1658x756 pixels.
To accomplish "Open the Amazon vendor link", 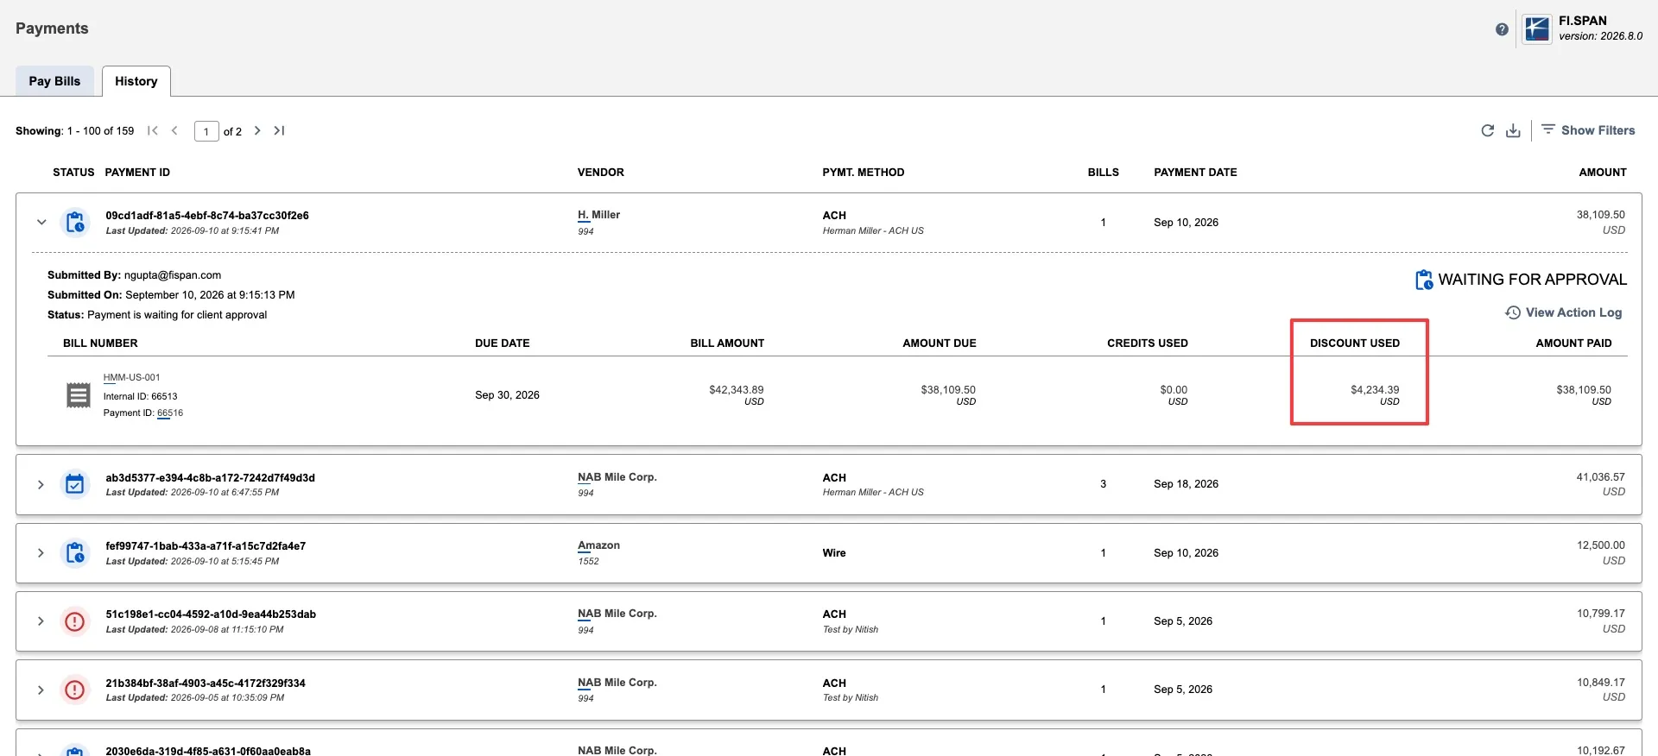I will [x=598, y=545].
